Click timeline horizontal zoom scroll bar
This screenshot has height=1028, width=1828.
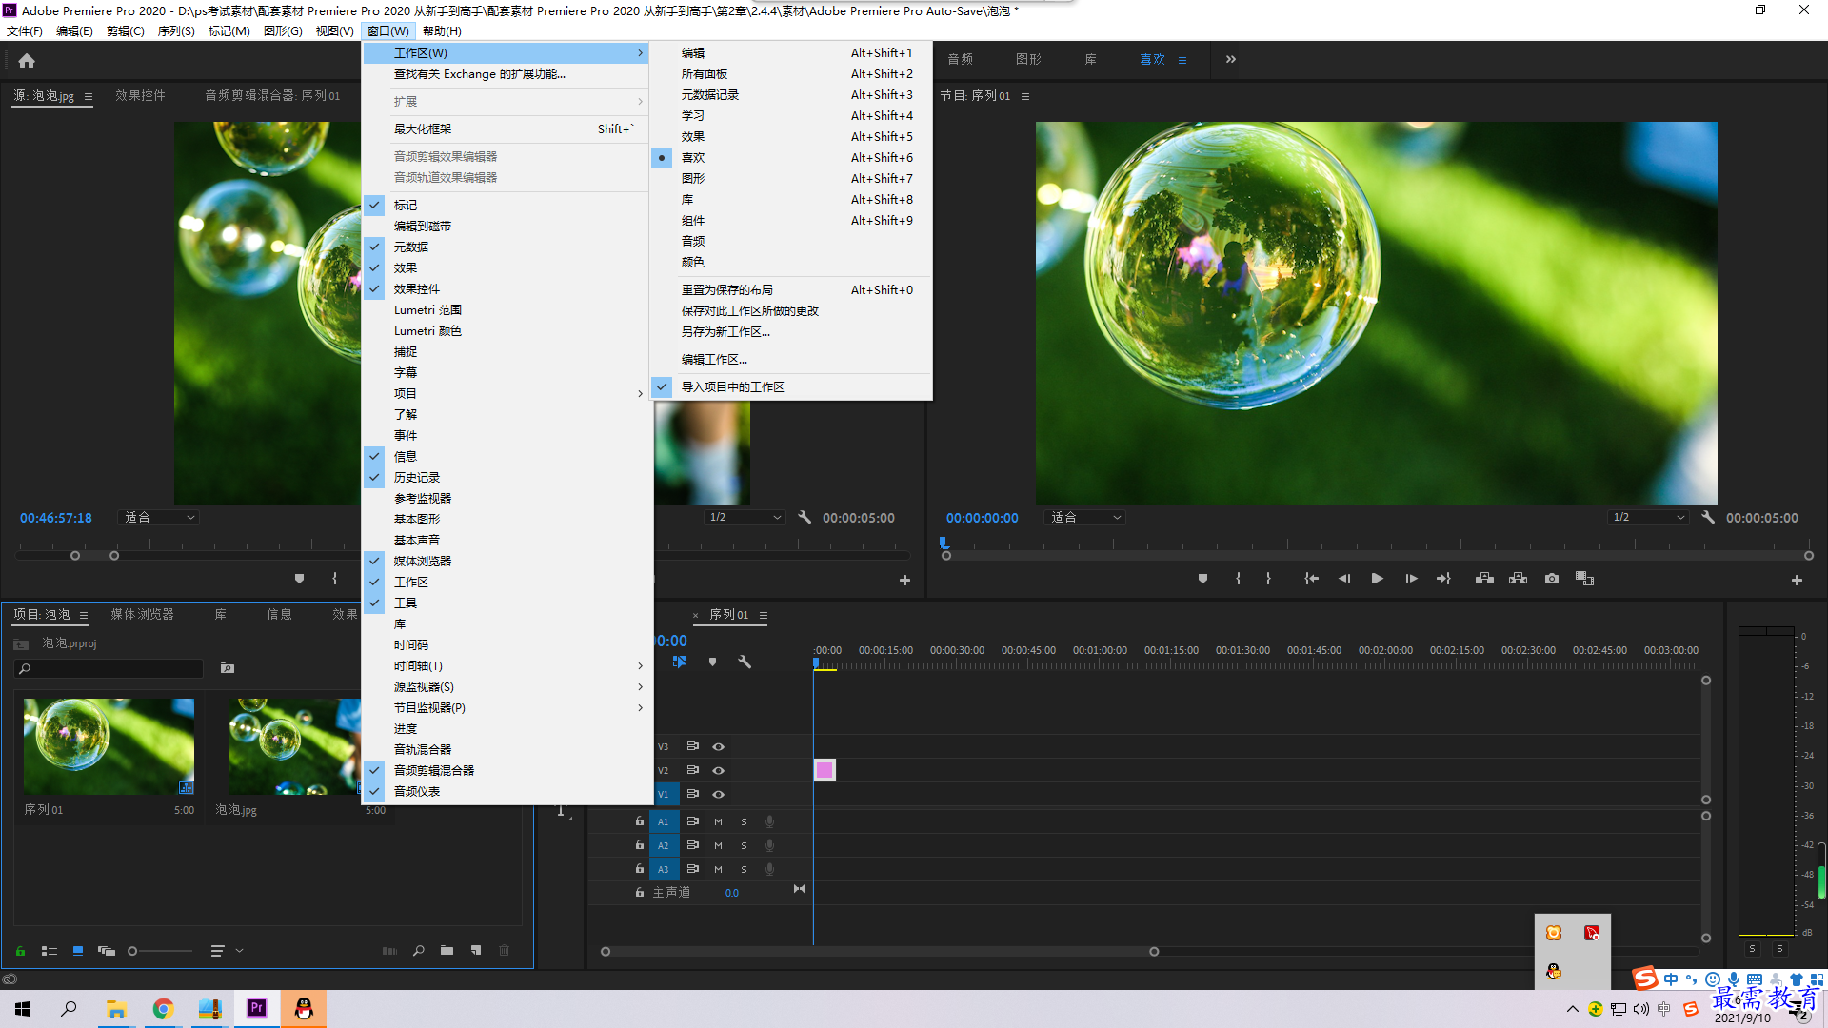click(879, 952)
